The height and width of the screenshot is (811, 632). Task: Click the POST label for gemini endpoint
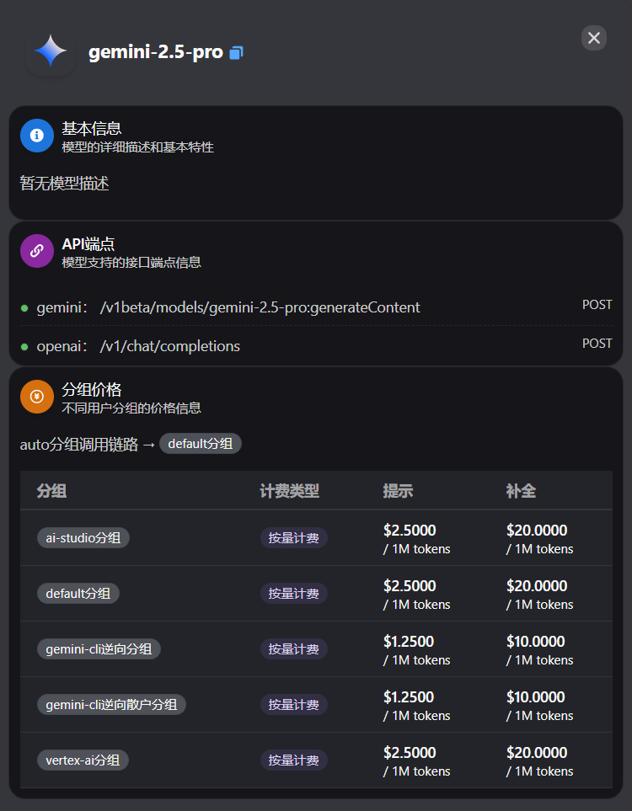coord(597,305)
